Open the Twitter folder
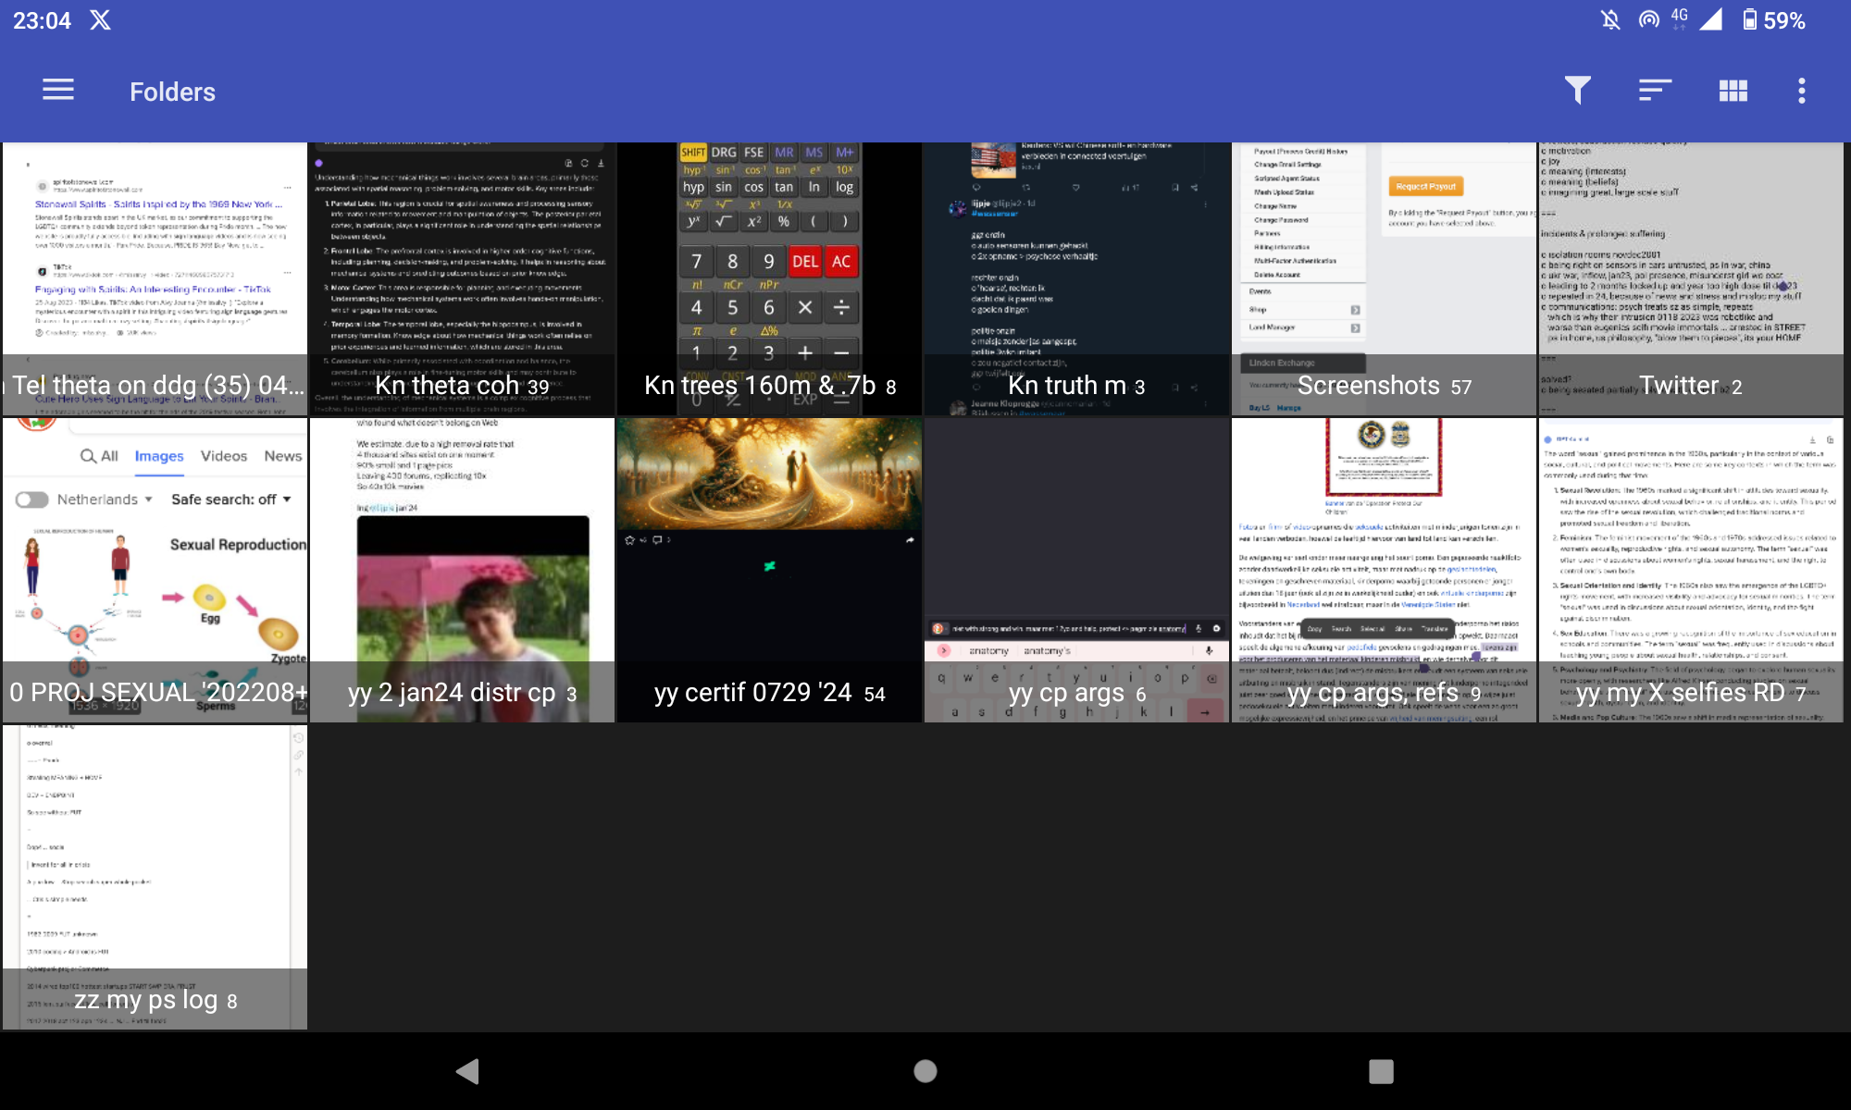The height and width of the screenshot is (1110, 1851). click(1691, 278)
